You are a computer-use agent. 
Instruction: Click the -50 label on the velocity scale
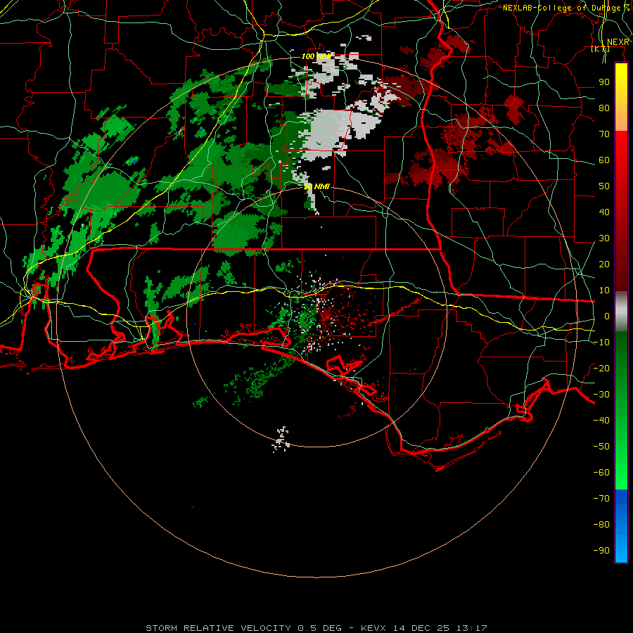coord(601,447)
